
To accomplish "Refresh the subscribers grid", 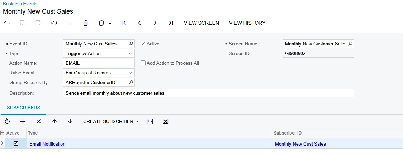I will coord(7,121).
